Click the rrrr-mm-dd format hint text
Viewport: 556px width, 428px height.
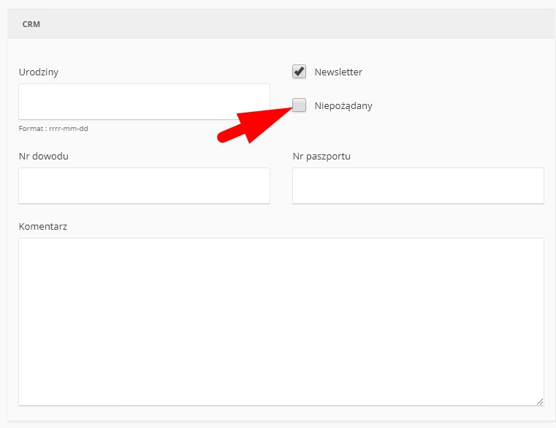[x=53, y=129]
